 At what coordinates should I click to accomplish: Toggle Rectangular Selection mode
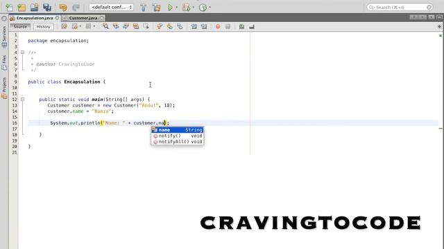pos(146,26)
